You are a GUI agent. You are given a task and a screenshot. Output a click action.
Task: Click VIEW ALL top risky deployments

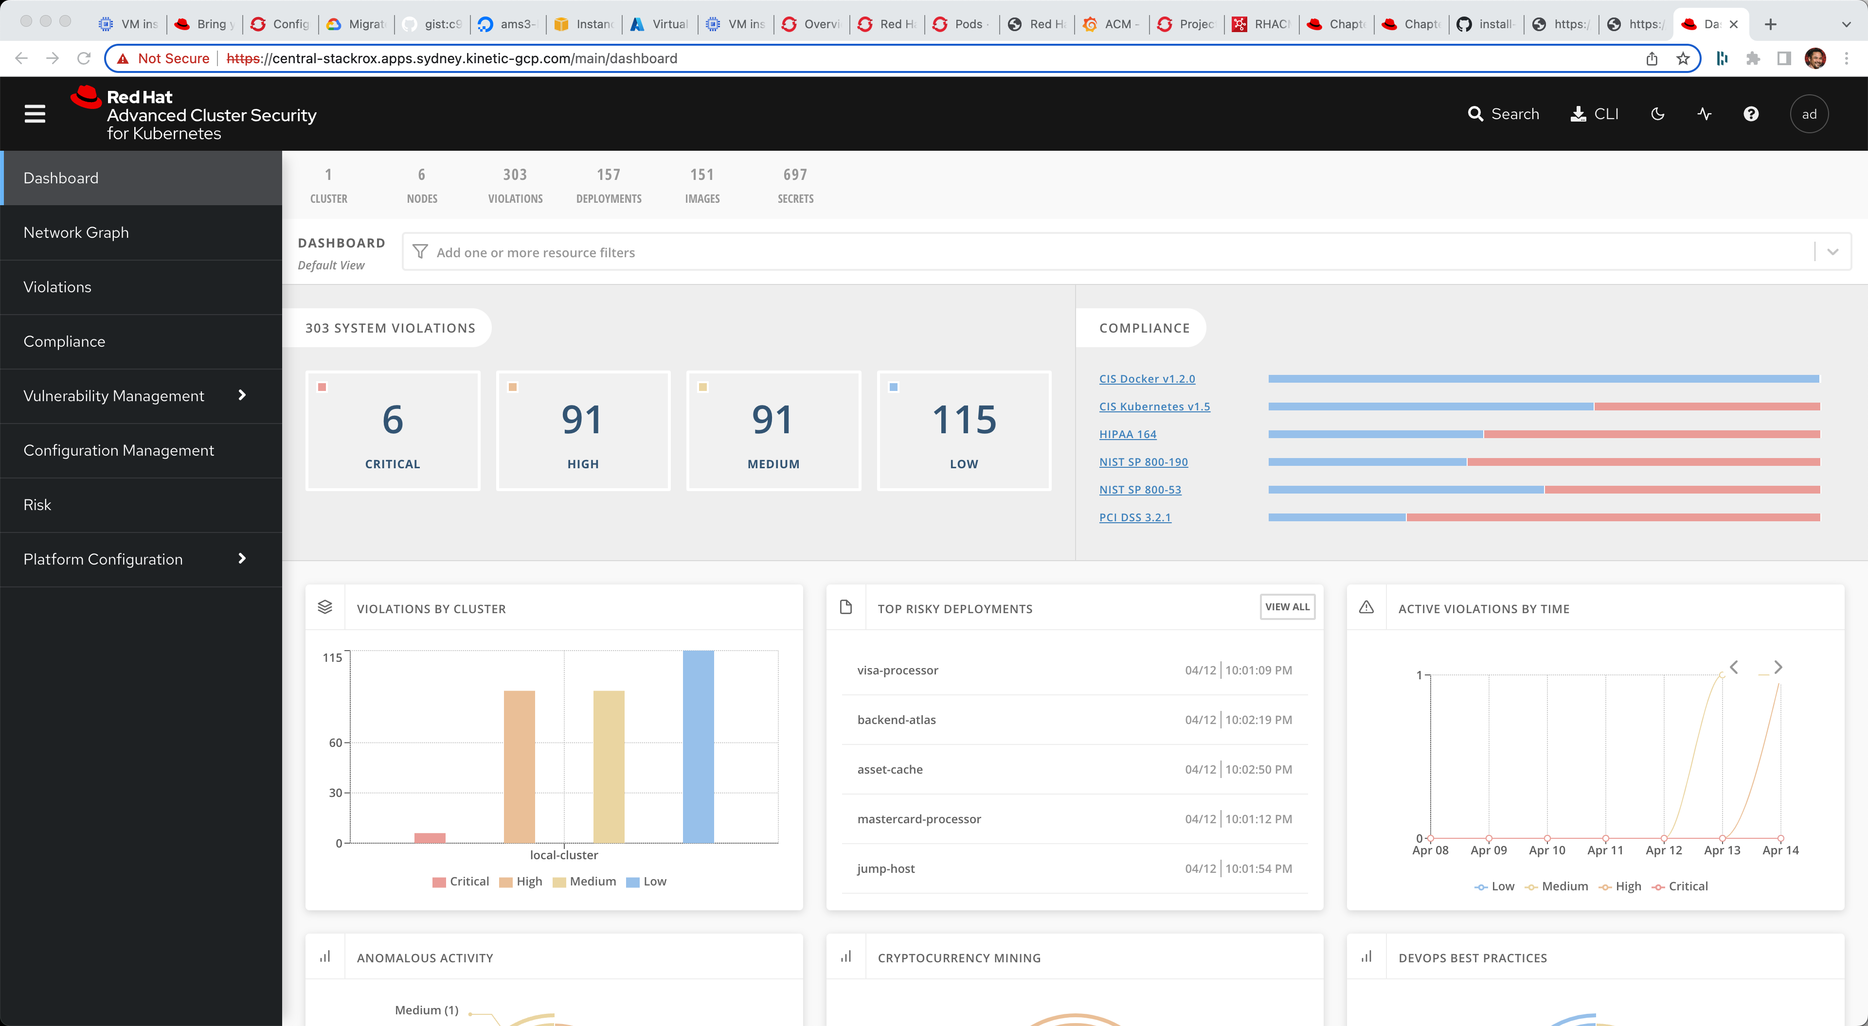click(1287, 608)
